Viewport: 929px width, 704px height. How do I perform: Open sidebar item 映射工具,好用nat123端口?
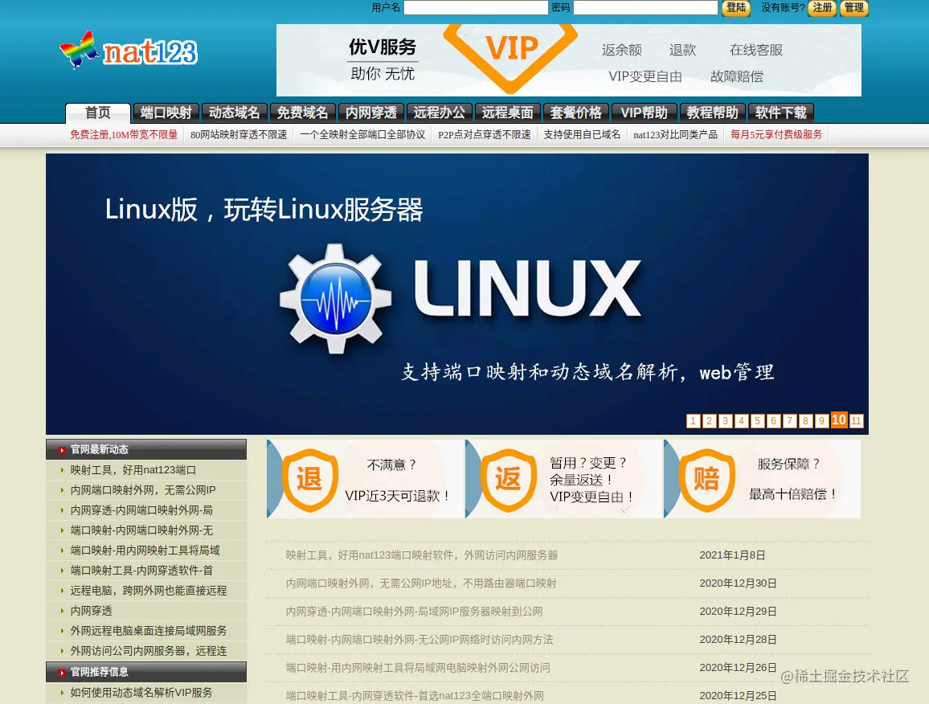pos(133,470)
